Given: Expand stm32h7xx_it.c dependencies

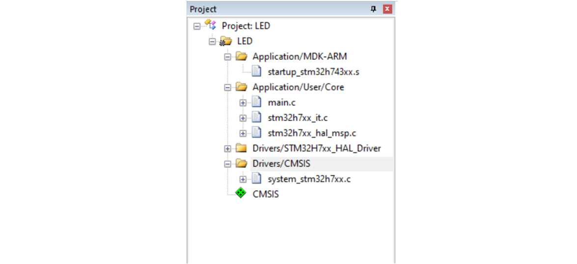Looking at the screenshot, I should click(x=243, y=118).
